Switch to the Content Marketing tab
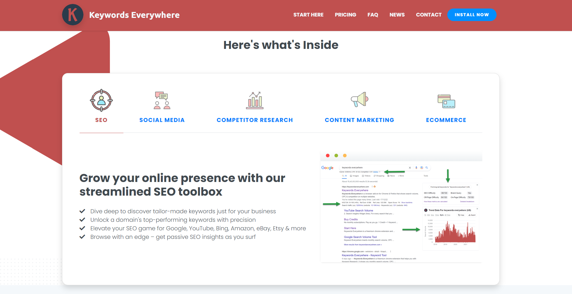Image resolution: width=572 pixels, height=294 pixels. (x=360, y=120)
